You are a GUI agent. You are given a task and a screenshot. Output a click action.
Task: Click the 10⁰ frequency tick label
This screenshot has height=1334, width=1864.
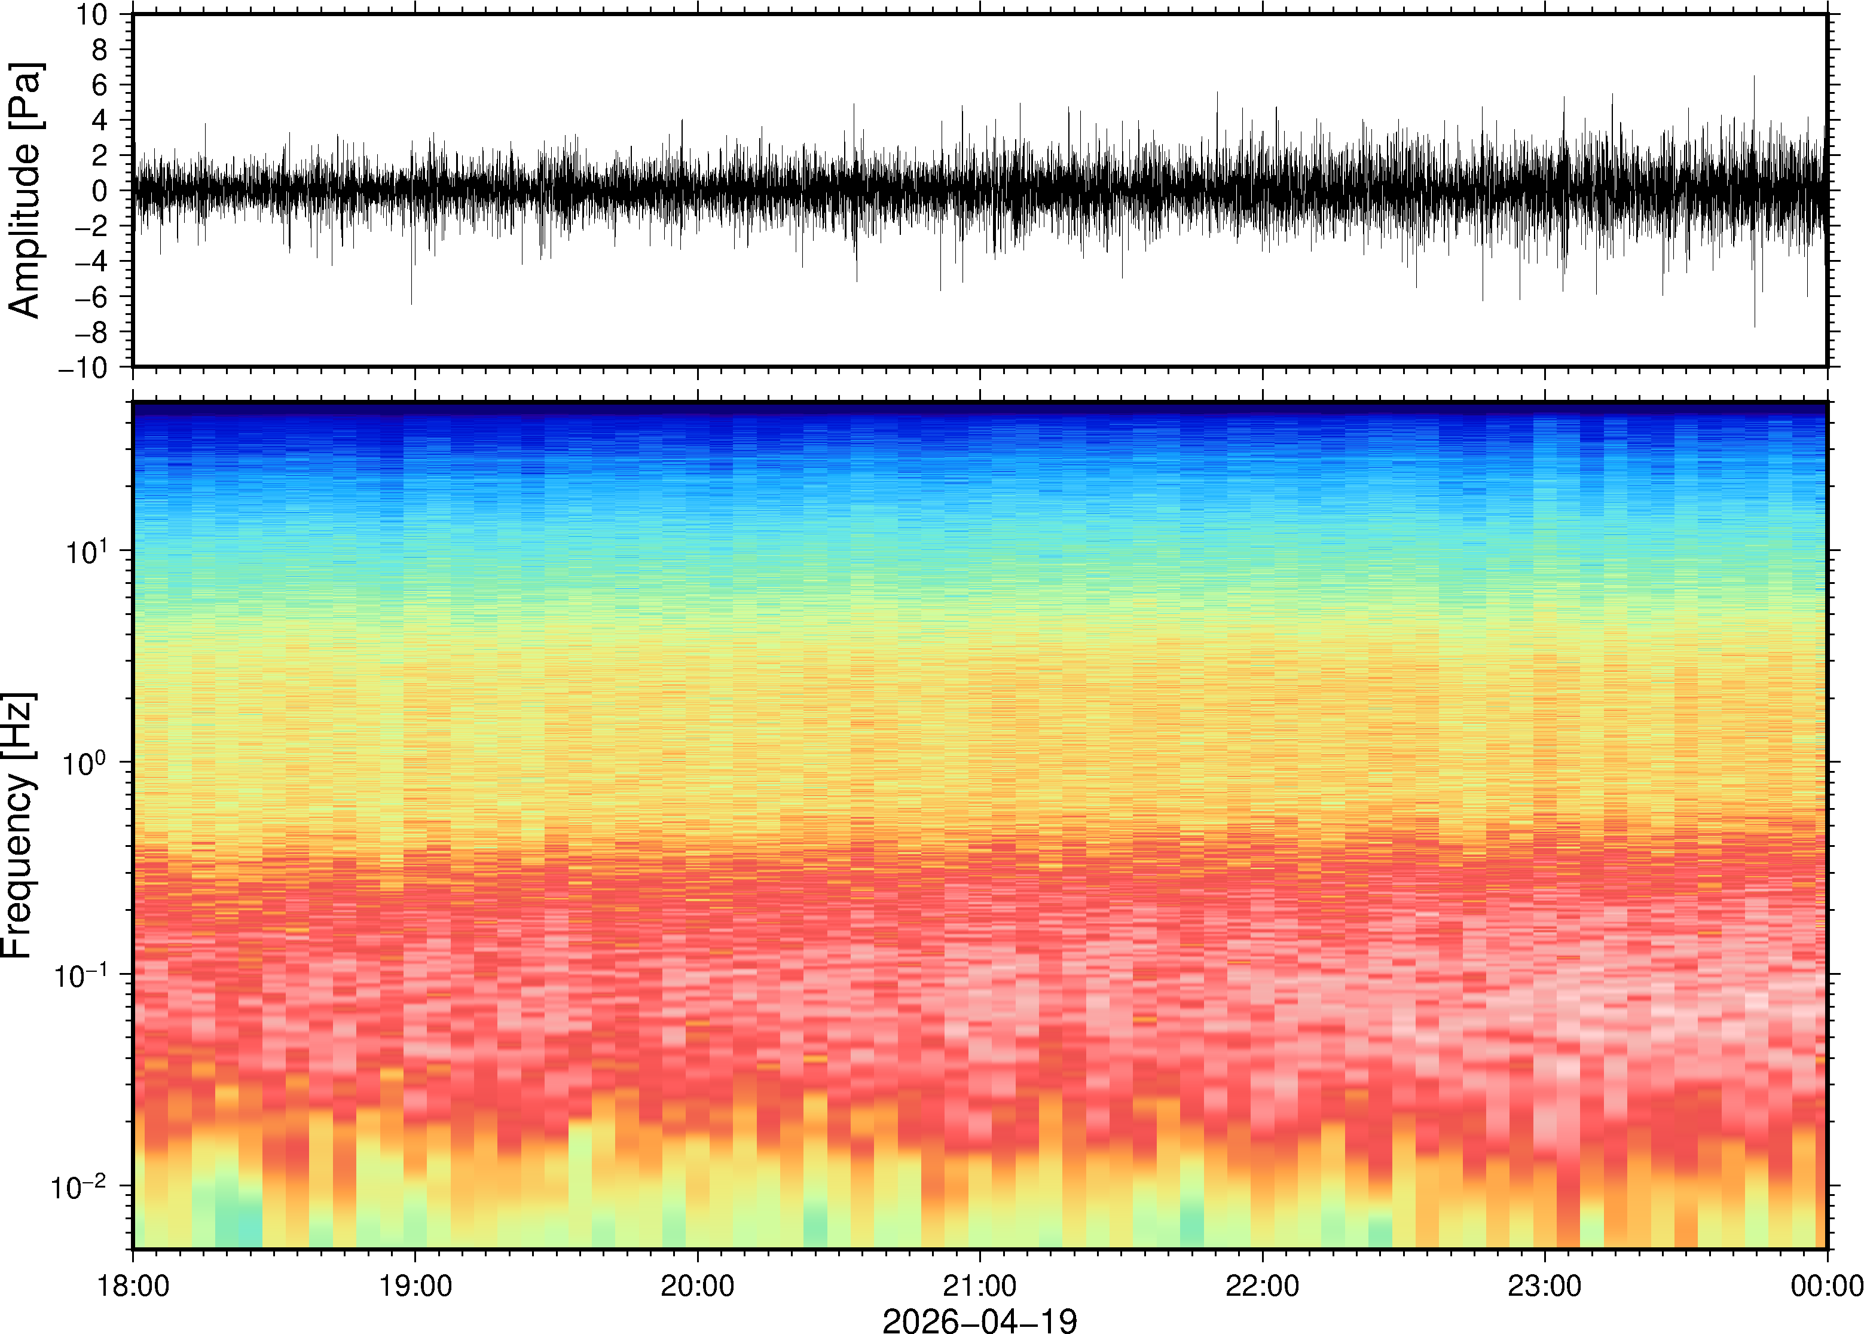(x=85, y=763)
